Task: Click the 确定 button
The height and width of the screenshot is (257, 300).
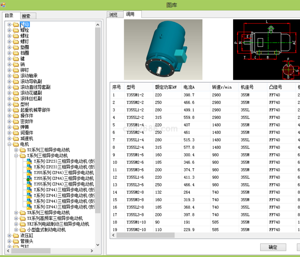Action: click(x=273, y=247)
